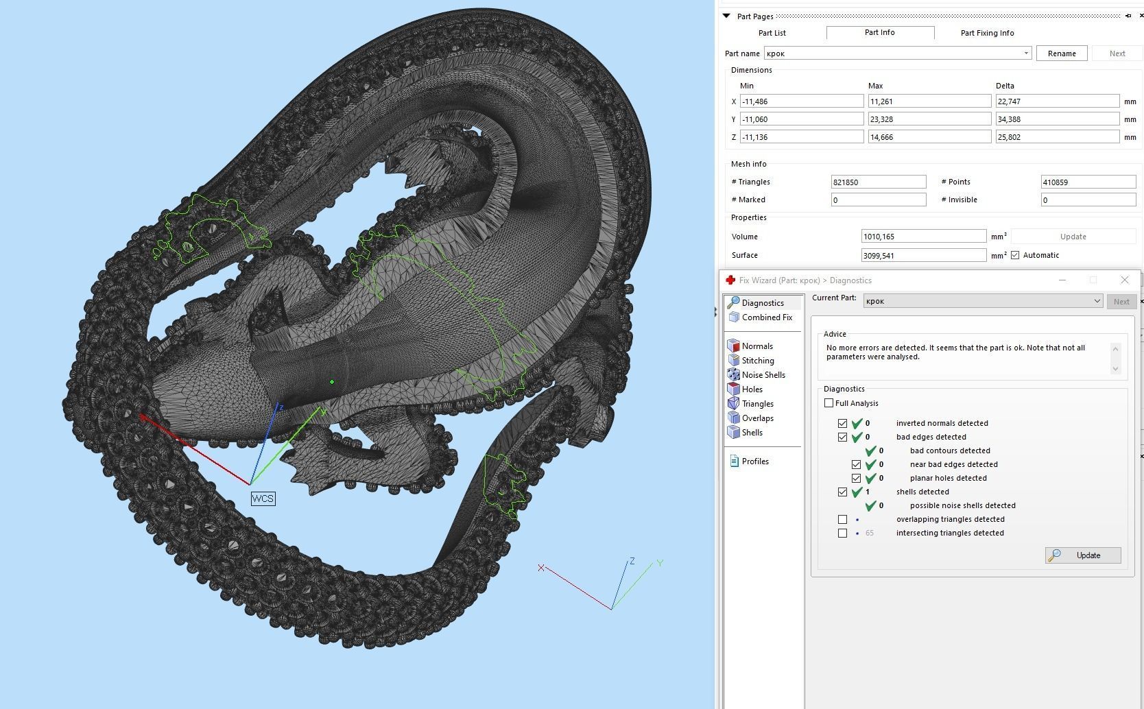1144x709 pixels.
Task: Click the Volume Update button
Action: [x=1073, y=237]
